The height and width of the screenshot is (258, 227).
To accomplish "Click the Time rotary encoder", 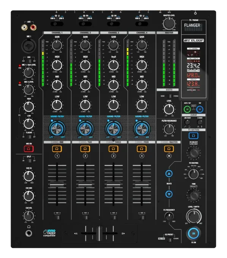I will 194,195.
